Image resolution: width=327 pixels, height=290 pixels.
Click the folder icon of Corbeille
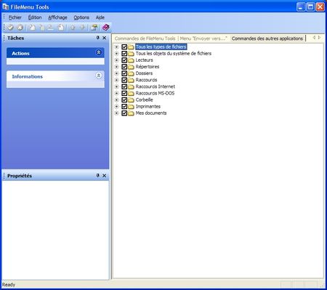coord(131,100)
